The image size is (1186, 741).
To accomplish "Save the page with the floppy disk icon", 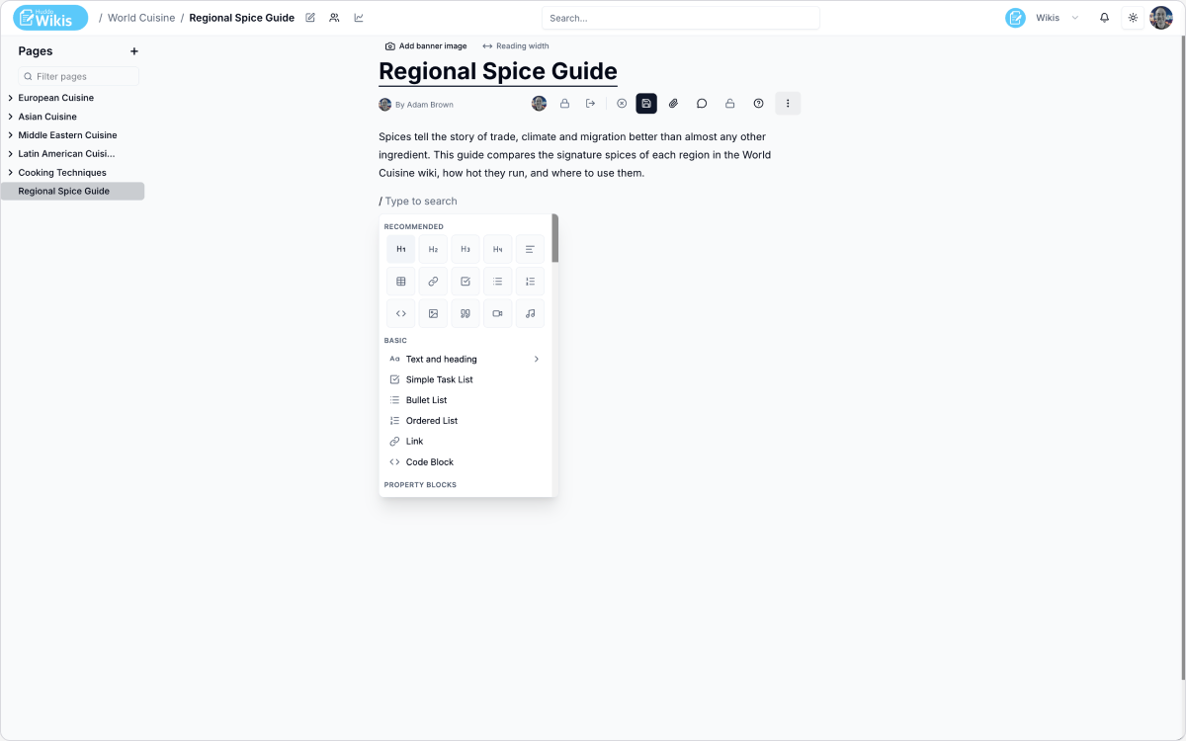I will pos(646,103).
